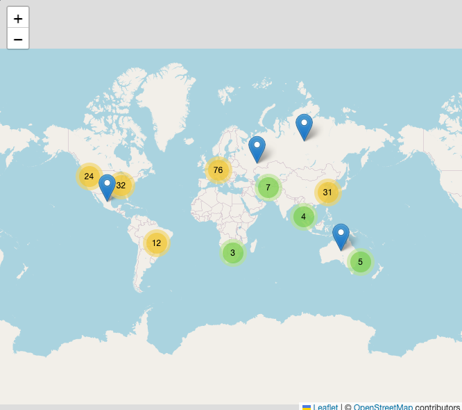The image size is (462, 410).
Task: Open the green cluster labeled 4
Action: [303, 217]
